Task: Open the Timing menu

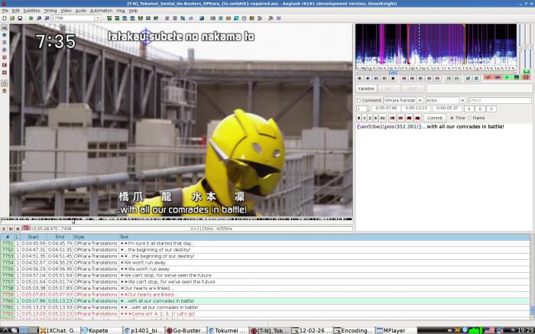Action: 50,11
